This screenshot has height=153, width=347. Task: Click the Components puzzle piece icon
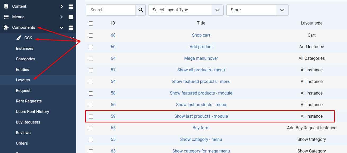click(6, 27)
